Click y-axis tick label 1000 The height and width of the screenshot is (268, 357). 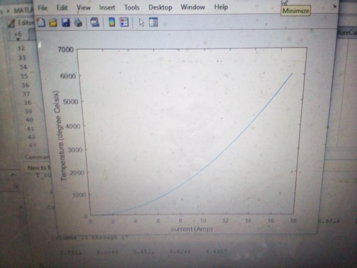[79, 195]
